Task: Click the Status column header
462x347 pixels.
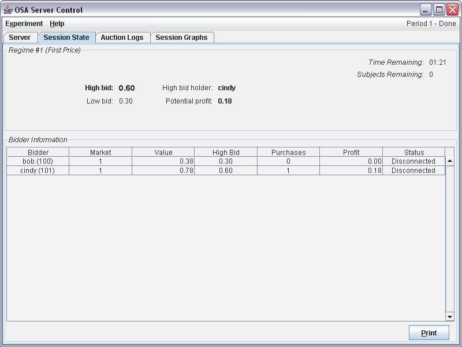Action: [414, 152]
